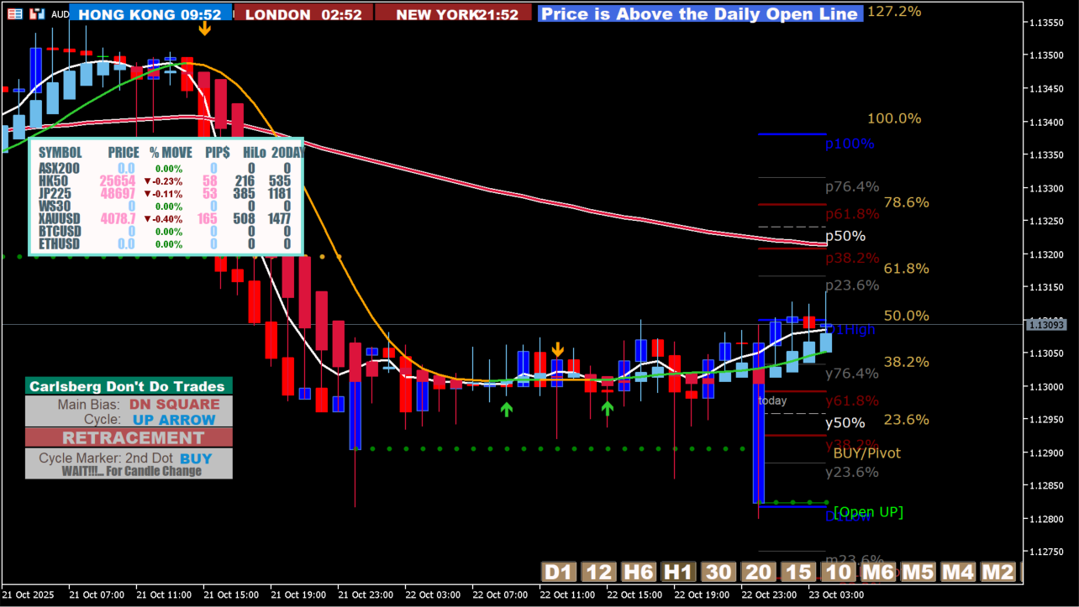This screenshot has width=1079, height=607.
Task: Select the XAUUSD row in the symbol table
Action: [168, 218]
